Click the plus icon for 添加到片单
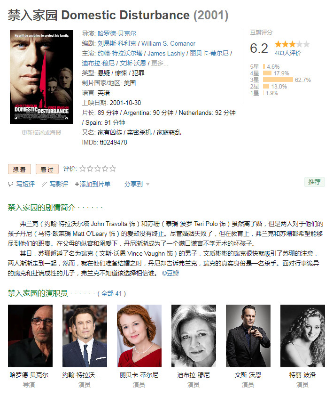 click(77, 185)
